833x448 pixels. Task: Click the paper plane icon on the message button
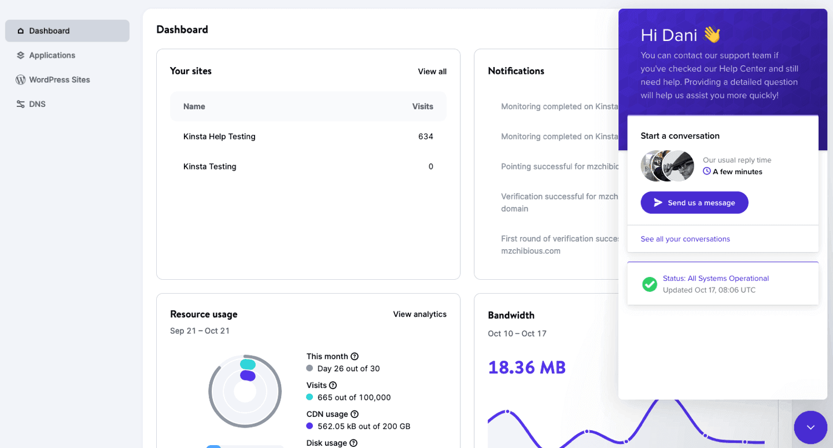pyautogui.click(x=658, y=202)
